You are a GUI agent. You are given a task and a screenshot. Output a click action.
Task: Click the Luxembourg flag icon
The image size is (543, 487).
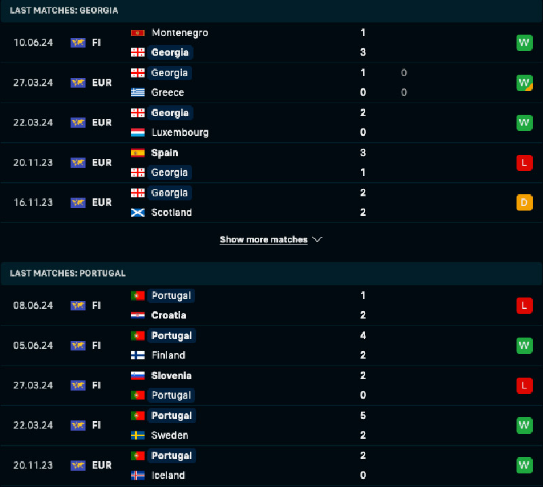(x=137, y=132)
